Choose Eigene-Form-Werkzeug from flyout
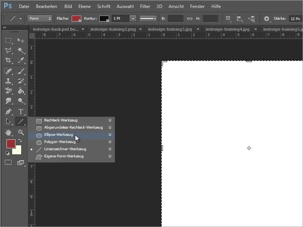The height and width of the screenshot is (227, 303). [71, 156]
